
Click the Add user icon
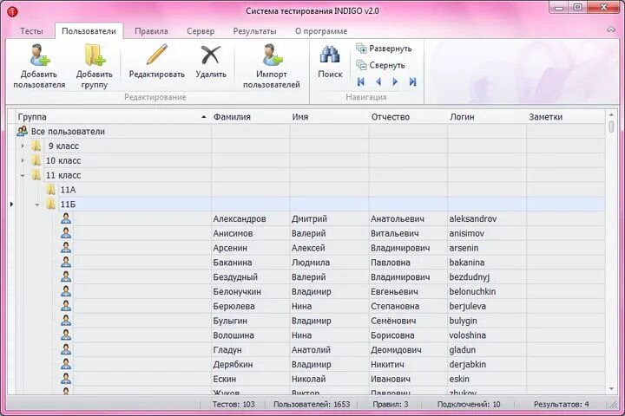tap(39, 55)
